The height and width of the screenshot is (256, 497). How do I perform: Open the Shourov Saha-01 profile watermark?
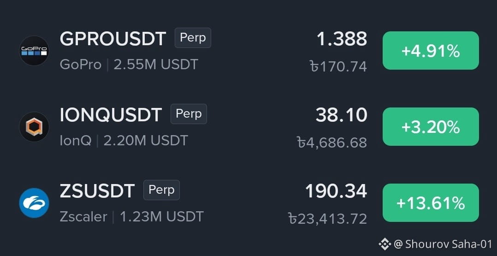443,244
